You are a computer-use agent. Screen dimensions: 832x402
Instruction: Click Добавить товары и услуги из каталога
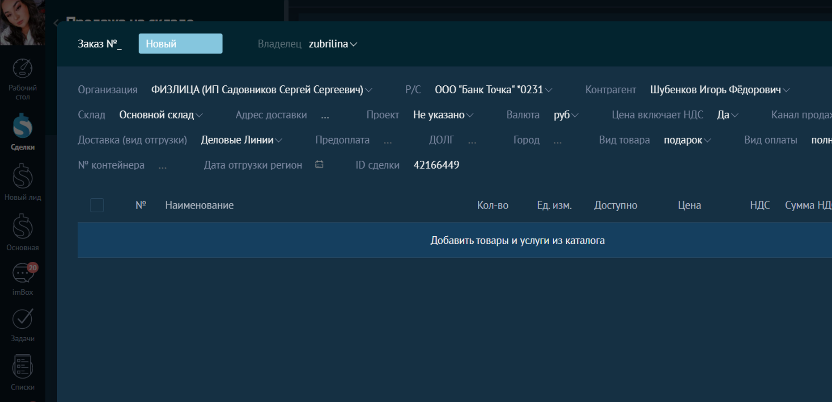click(517, 240)
